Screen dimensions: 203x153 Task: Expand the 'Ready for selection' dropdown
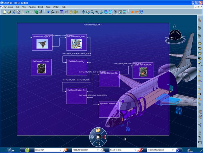pos(98,150)
